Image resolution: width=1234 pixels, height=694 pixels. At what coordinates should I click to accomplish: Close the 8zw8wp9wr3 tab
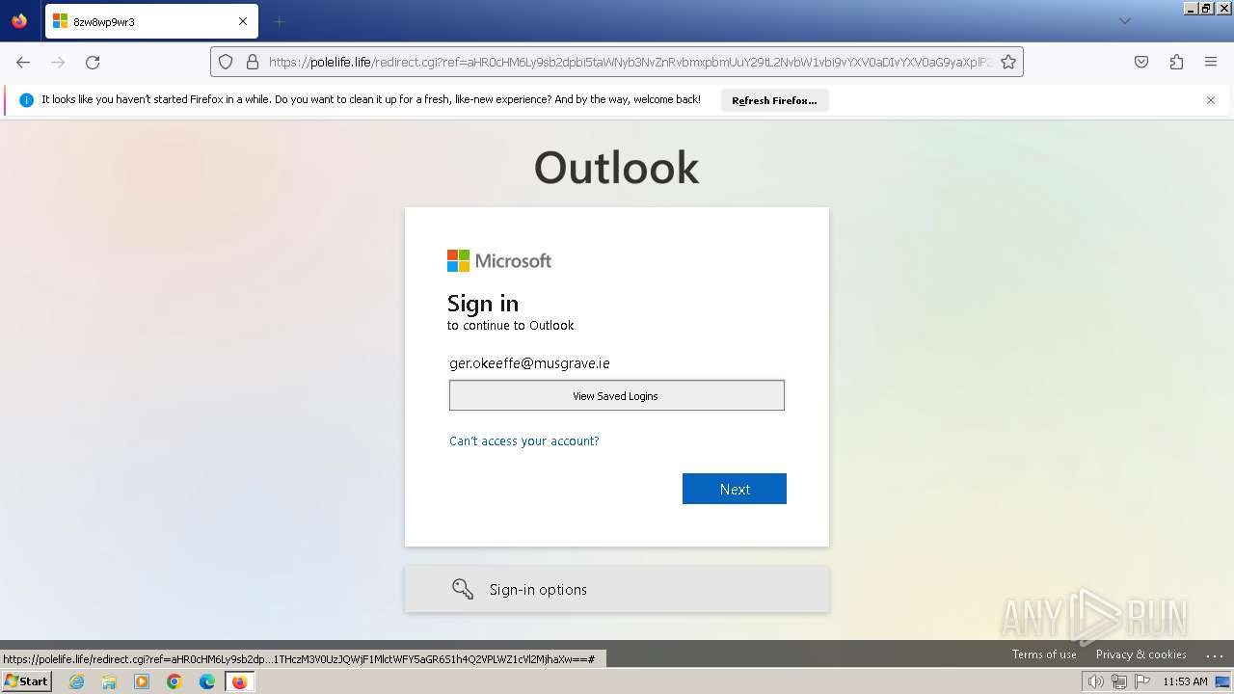coord(243,21)
